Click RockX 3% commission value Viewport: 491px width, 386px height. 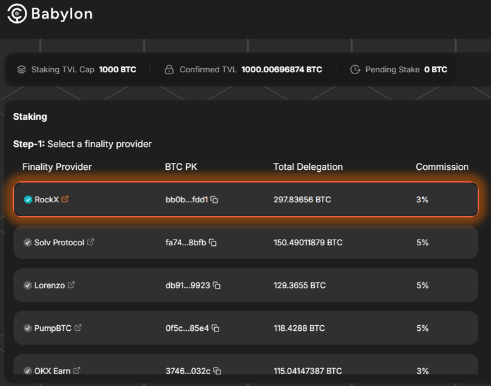pyautogui.click(x=422, y=200)
